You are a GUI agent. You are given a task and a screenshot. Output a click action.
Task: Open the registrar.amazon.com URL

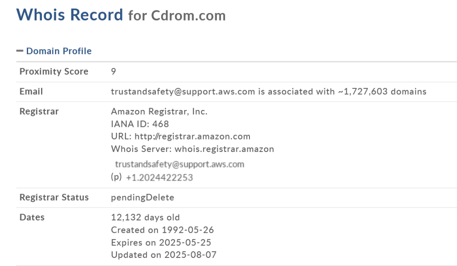pos(192,136)
